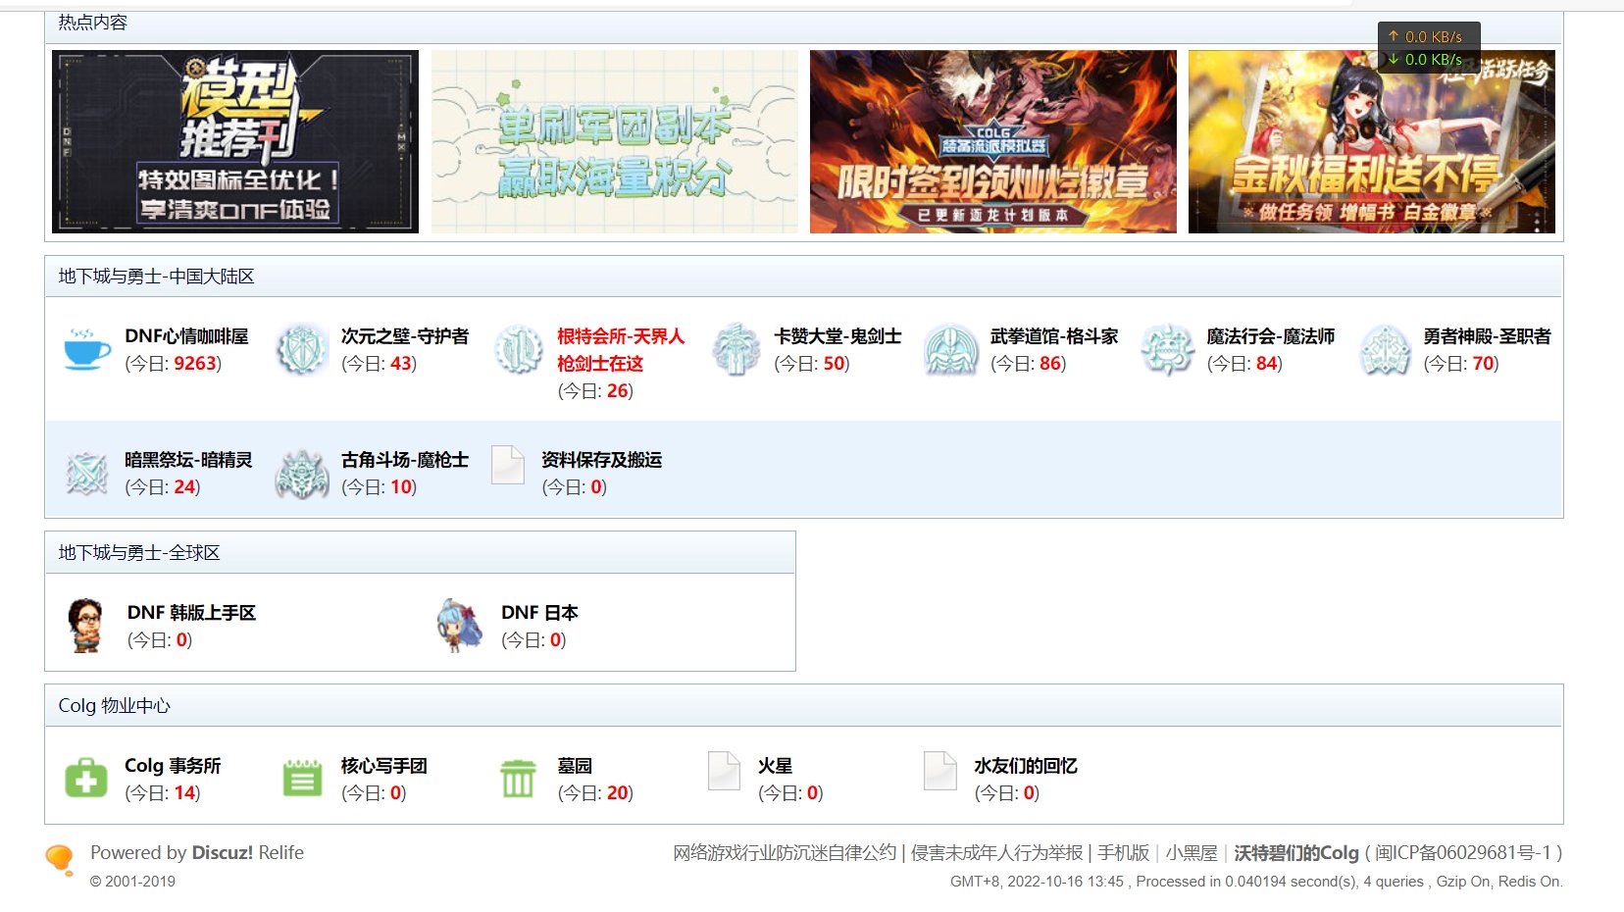The image size is (1624, 912).
Task: Click the Colg 事务所 medical kit icon
Action: point(86,779)
